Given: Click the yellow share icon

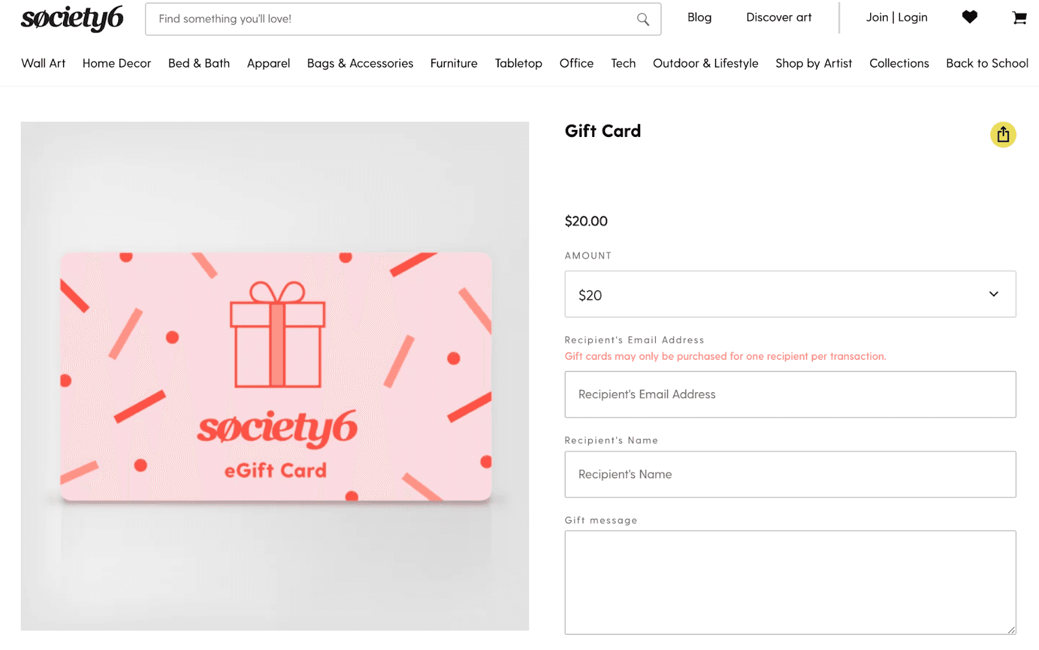Looking at the screenshot, I should 1002,135.
